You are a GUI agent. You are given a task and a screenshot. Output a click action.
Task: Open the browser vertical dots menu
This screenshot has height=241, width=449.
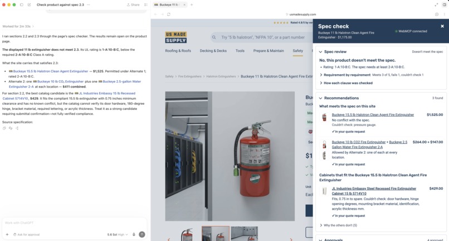[x=445, y=14]
